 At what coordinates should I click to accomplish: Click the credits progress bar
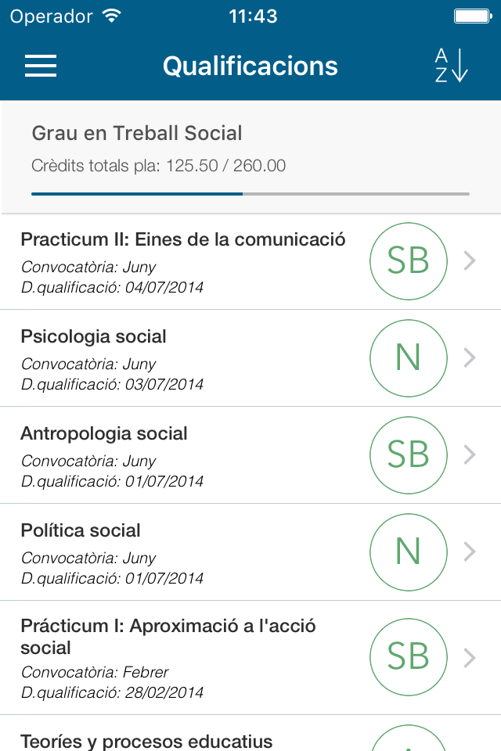point(250,194)
